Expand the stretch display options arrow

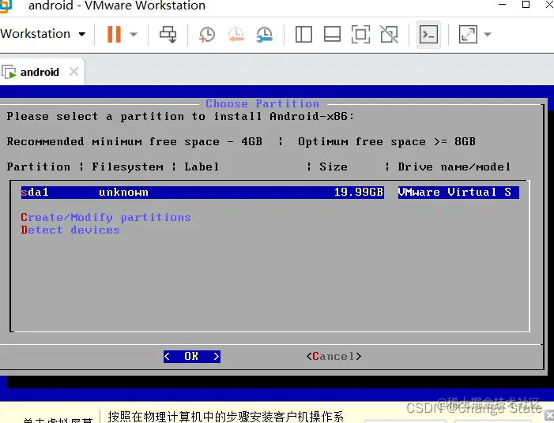click(x=488, y=34)
